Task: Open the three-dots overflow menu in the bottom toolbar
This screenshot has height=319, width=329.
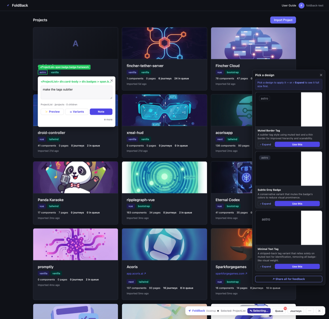Action: (310, 311)
